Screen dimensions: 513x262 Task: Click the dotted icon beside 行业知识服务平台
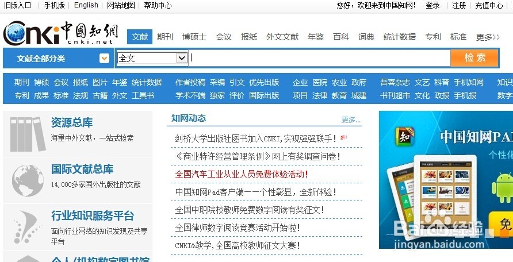pyautogui.click(x=27, y=228)
